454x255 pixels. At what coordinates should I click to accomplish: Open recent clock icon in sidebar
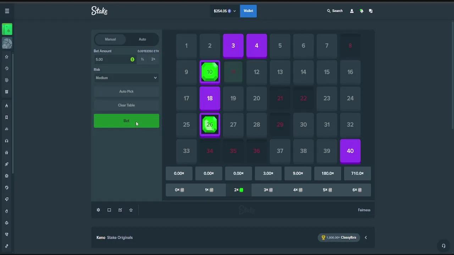click(x=6, y=68)
